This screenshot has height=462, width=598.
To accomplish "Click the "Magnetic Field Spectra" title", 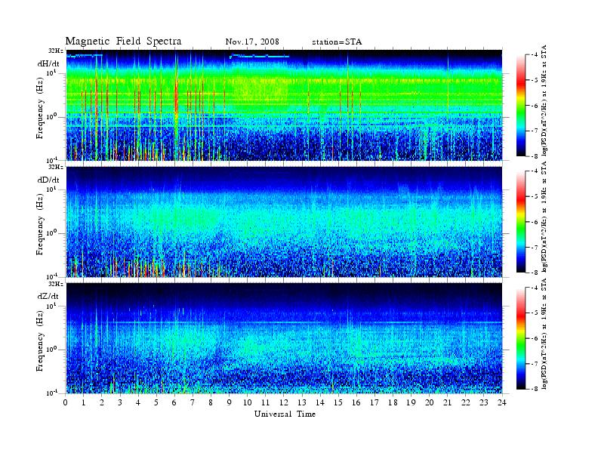I will (x=123, y=42).
